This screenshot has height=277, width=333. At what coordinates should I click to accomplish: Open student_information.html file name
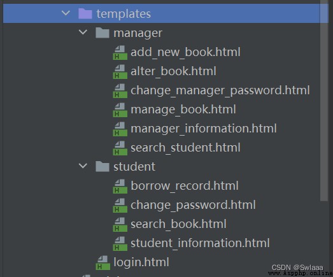[200, 243]
